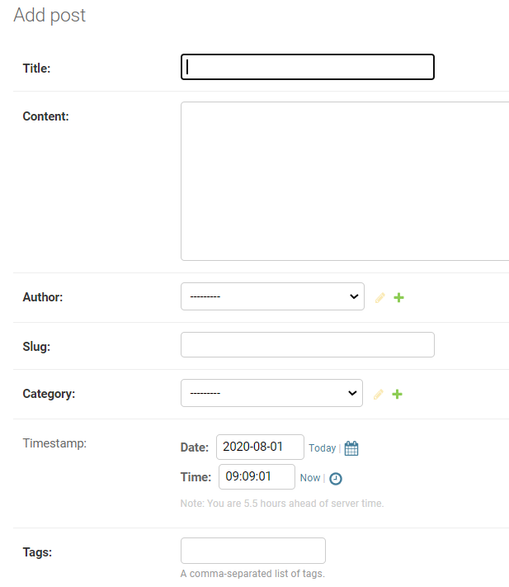Click the Slug: field label
The width and height of the screenshot is (509, 587).
[x=36, y=347]
